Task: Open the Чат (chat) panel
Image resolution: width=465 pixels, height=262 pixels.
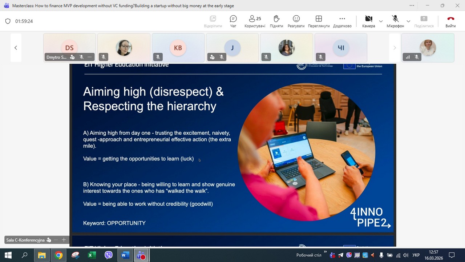Action: pos(233,21)
